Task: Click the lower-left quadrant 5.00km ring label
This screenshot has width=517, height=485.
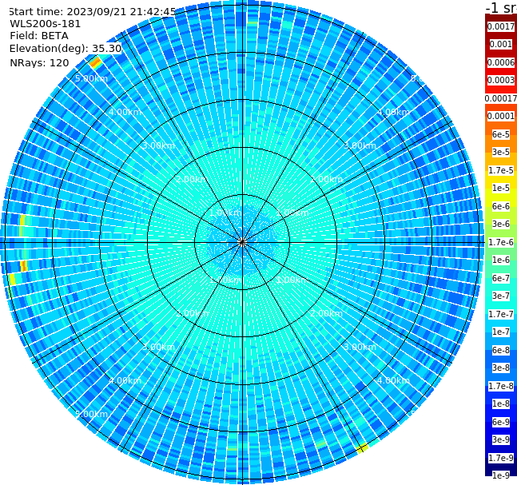Action: tap(91, 414)
